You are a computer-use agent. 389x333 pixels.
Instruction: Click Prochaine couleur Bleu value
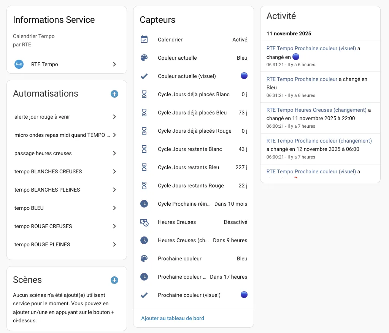[242, 258]
